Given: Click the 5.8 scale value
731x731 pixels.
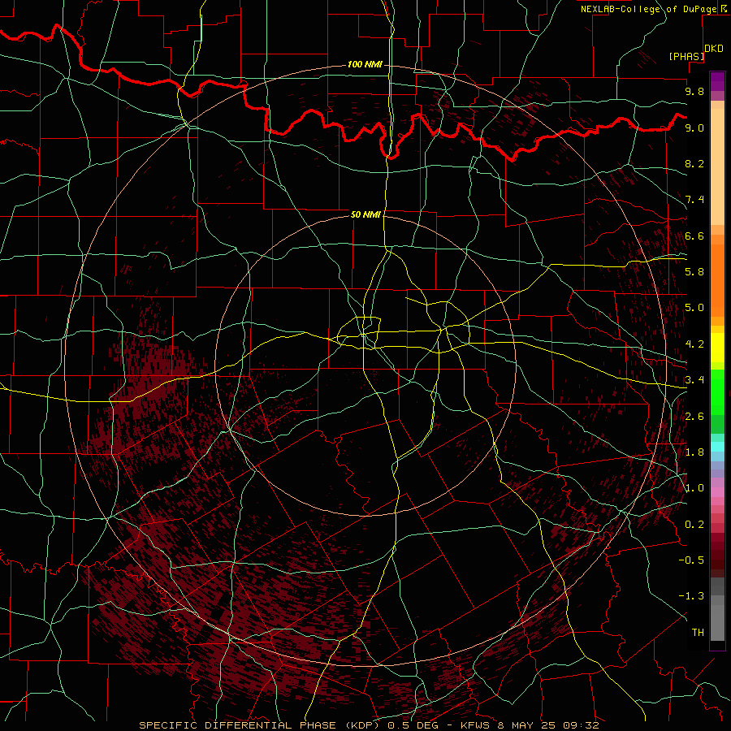Looking at the screenshot, I should coord(694,272).
